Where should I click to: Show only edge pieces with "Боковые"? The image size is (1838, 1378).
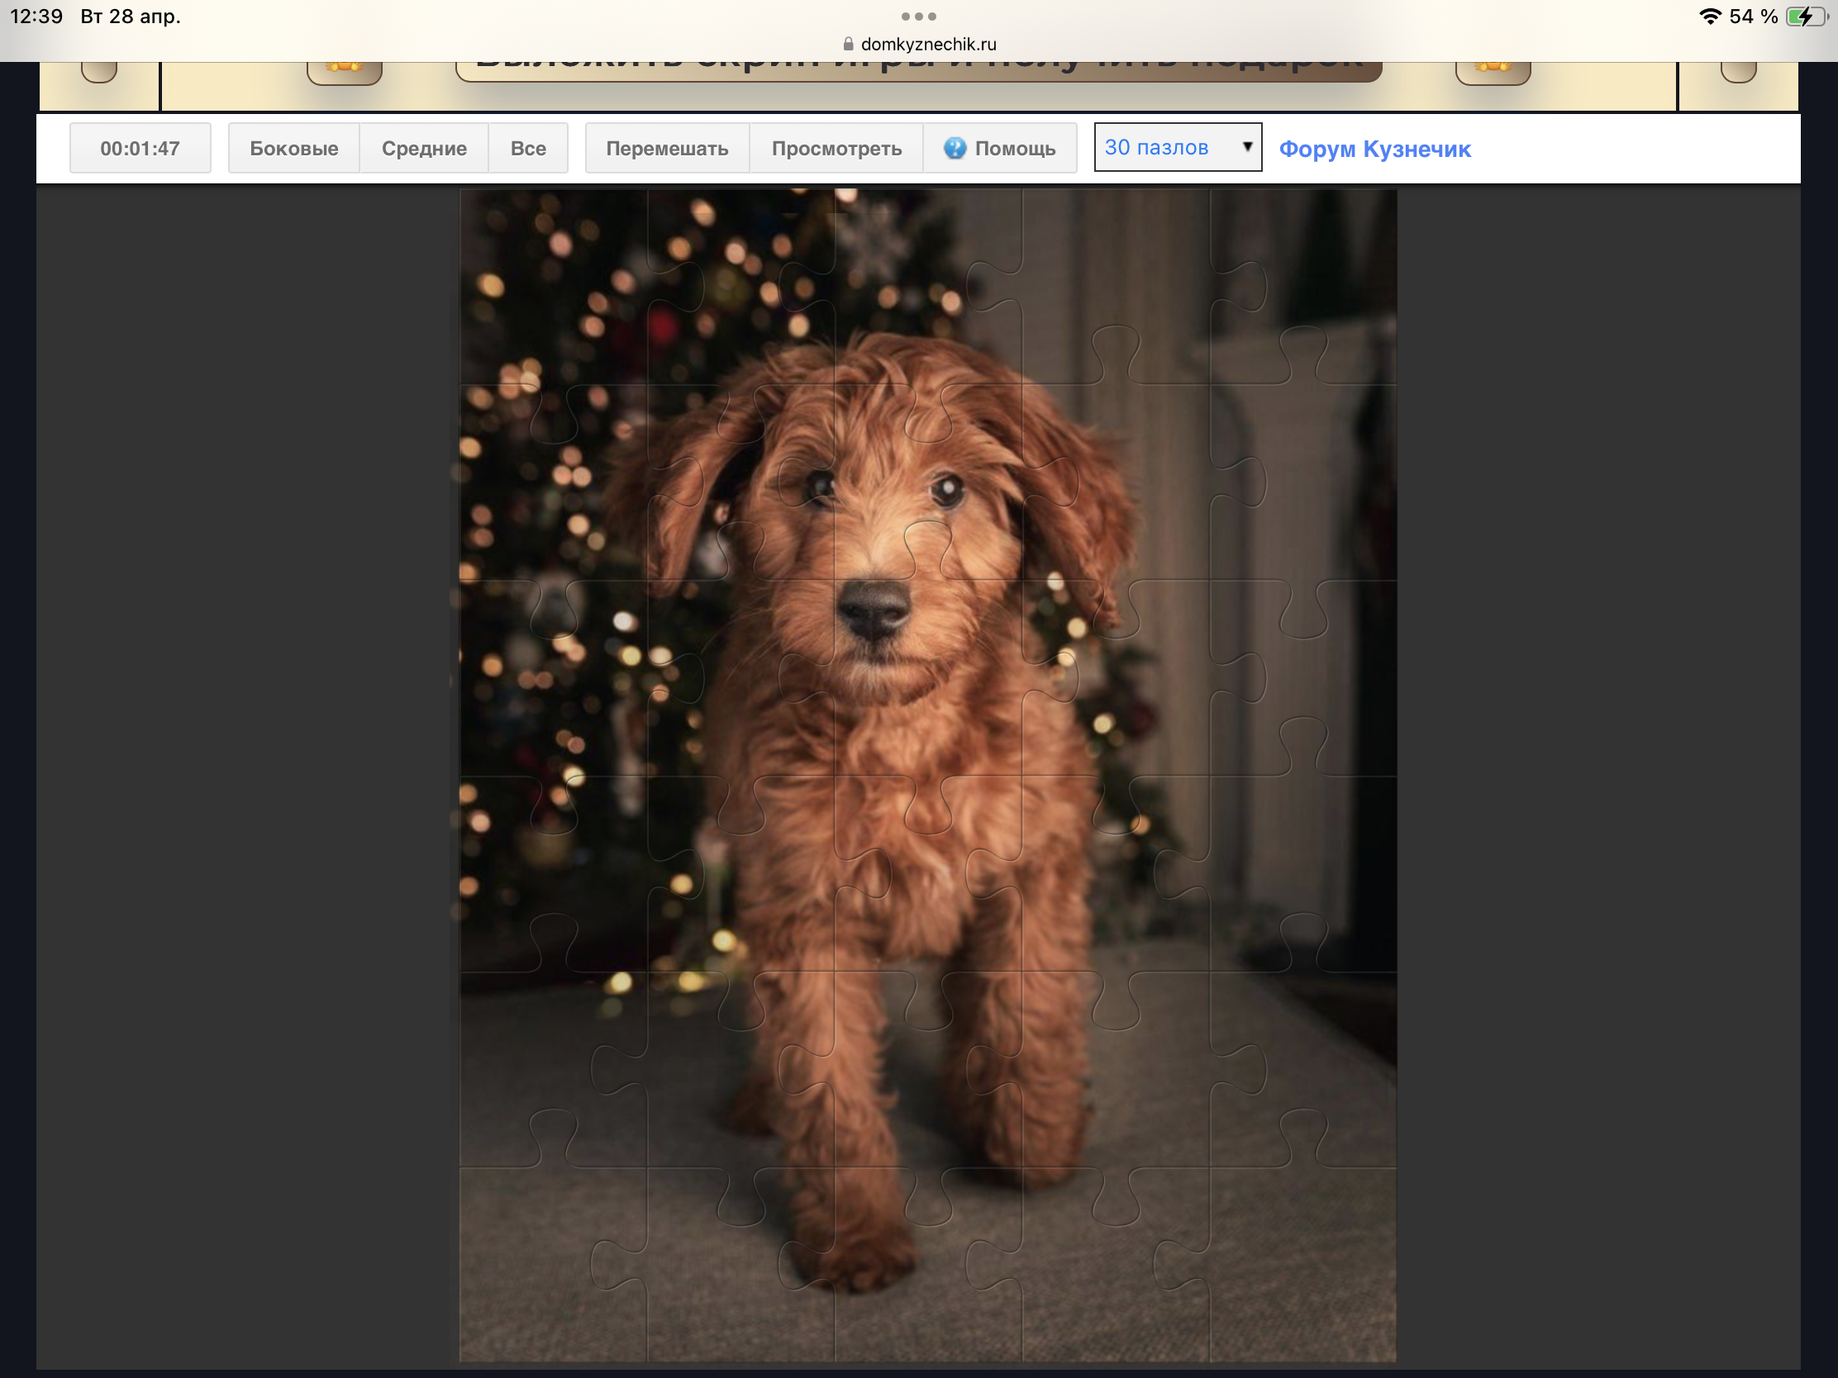(294, 149)
